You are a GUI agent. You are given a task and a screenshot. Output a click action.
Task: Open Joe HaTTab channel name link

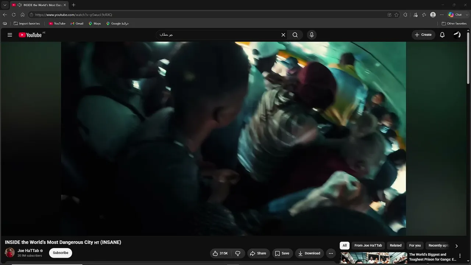pos(28,251)
